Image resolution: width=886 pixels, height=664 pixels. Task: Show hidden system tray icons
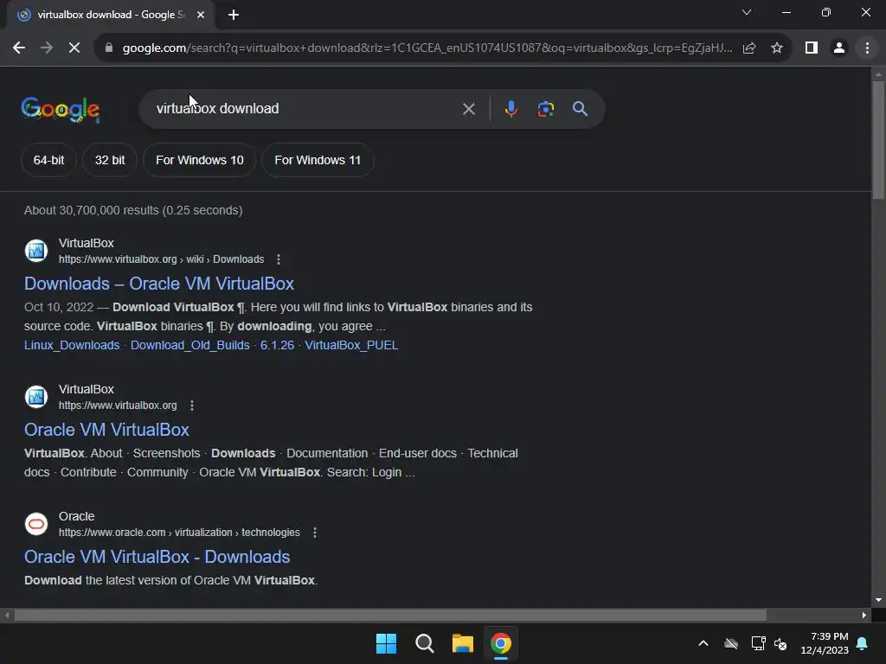coord(703,643)
